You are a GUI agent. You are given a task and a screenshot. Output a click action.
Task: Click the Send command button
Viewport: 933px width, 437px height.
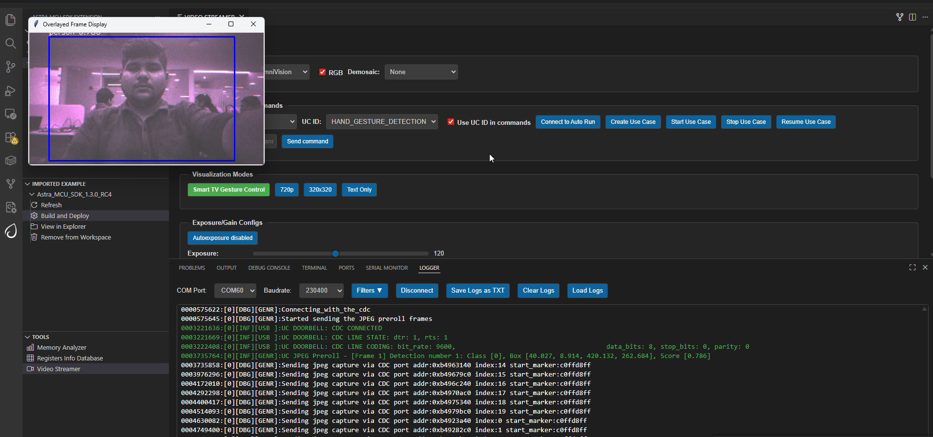(x=308, y=141)
